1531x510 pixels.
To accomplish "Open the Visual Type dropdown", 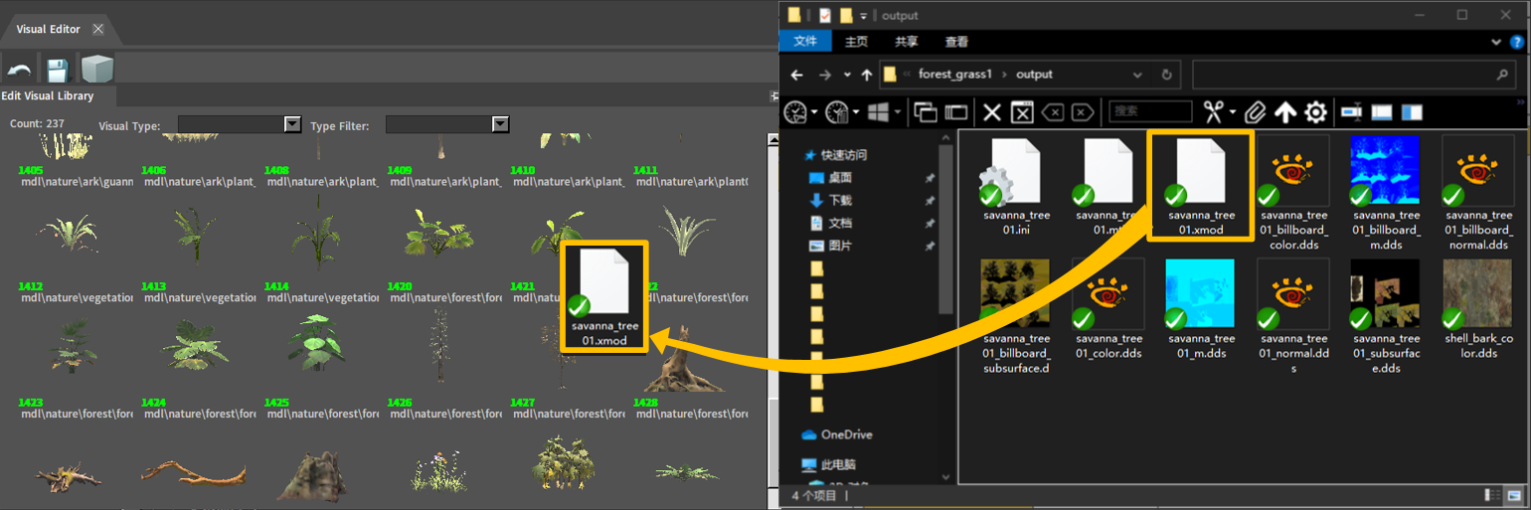I will pos(292,124).
